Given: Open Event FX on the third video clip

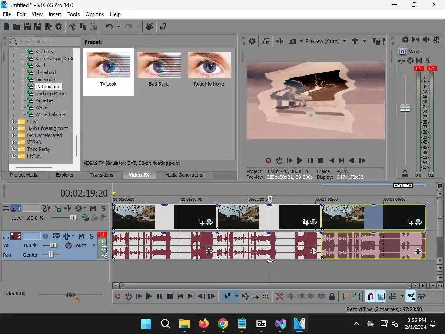Looking at the screenshot, I should click(418, 222).
